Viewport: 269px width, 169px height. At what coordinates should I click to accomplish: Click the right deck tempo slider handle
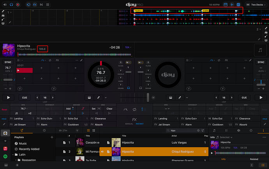(261, 85)
